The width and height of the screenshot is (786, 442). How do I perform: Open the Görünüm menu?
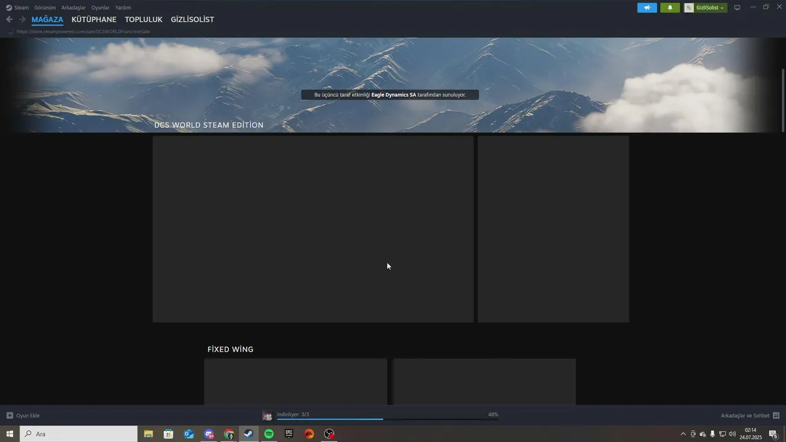[45, 7]
